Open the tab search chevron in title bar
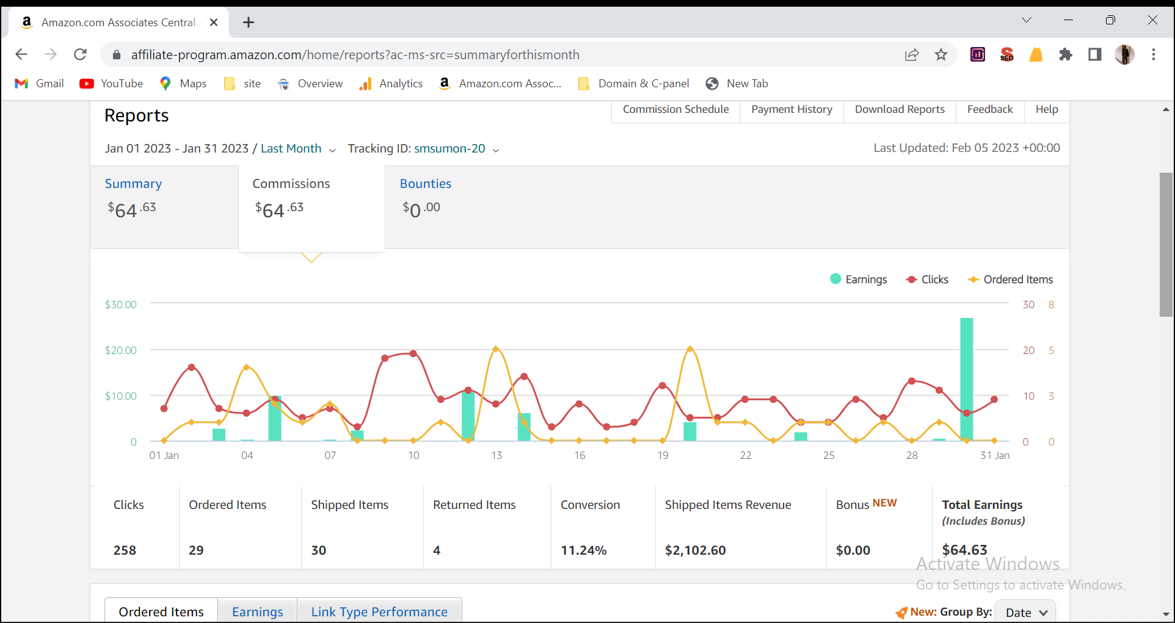Image resolution: width=1175 pixels, height=623 pixels. coord(1027,20)
